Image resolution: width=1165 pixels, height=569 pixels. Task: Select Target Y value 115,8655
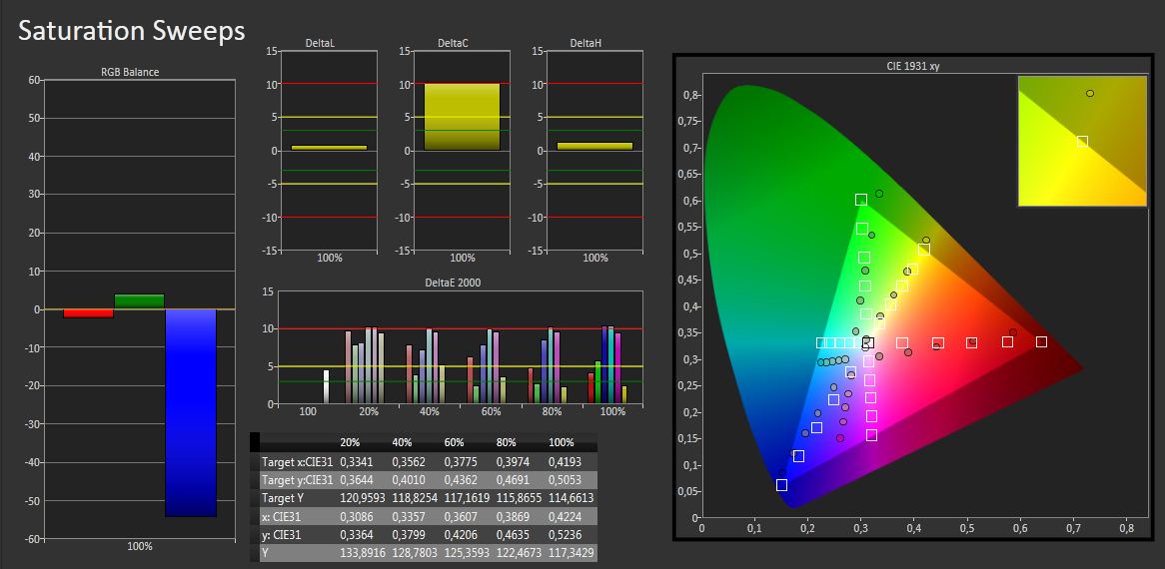tap(519, 498)
